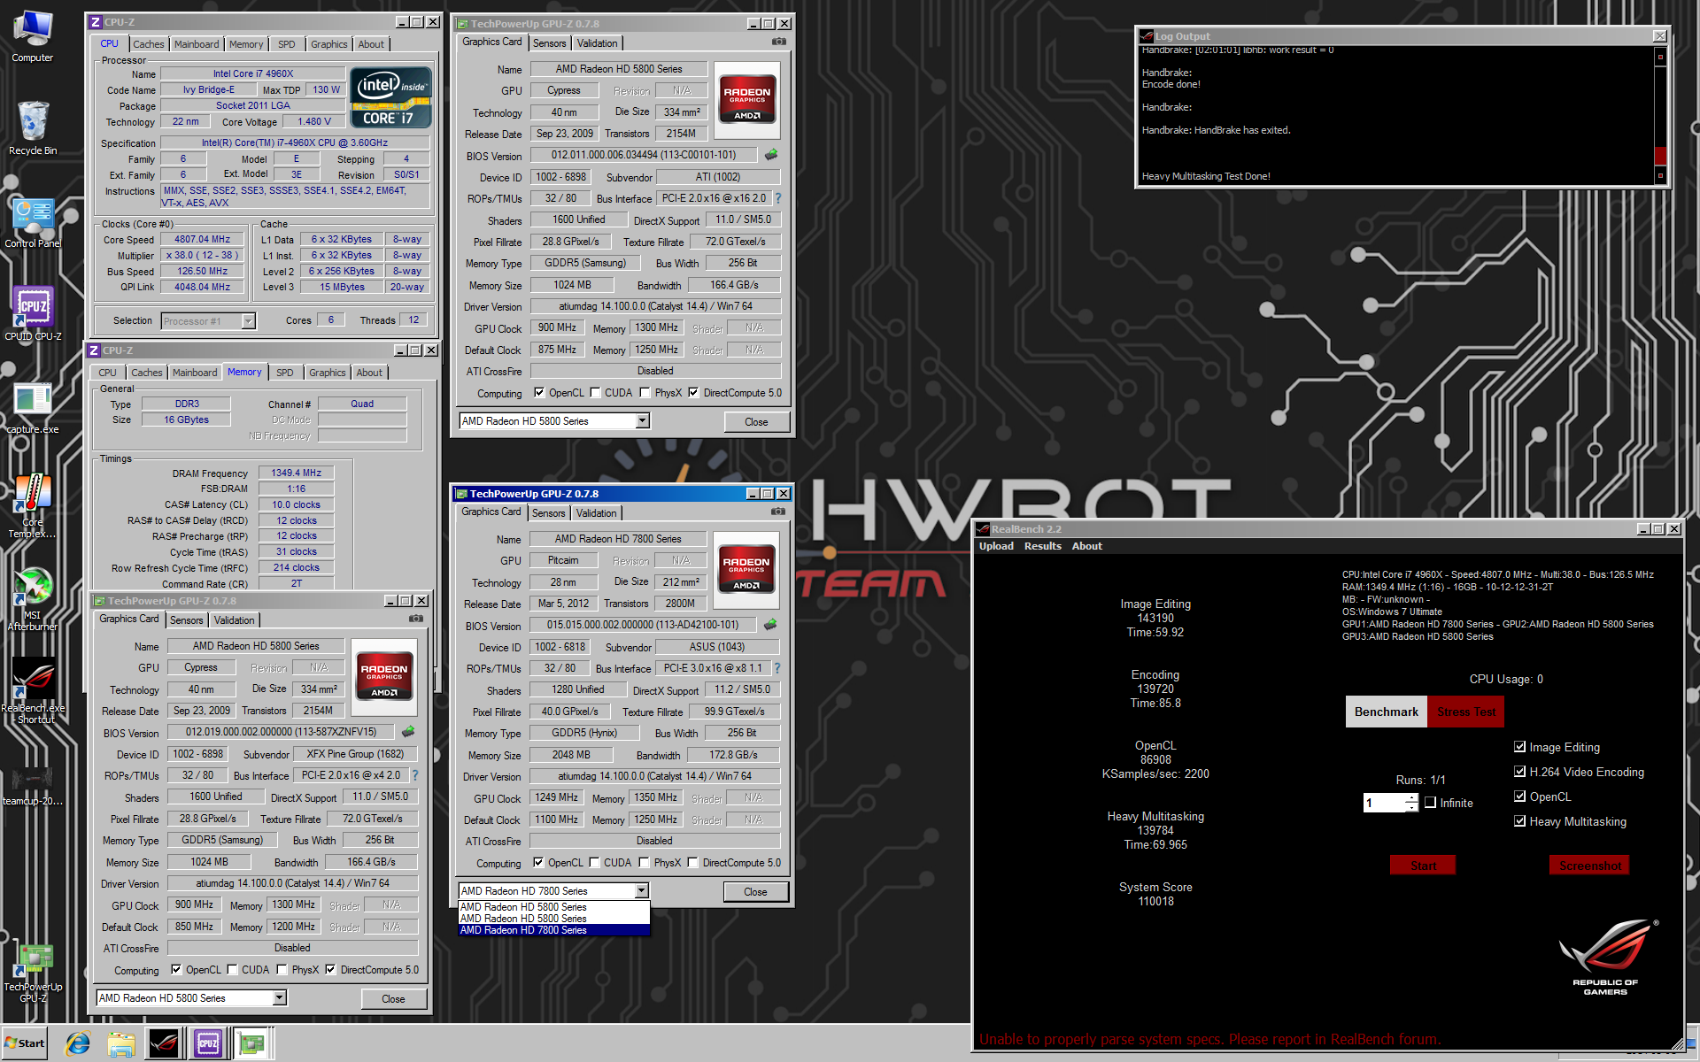The image size is (1700, 1062).
Task: Toggle PhysX checkbox in HD 7800 GPU-Z window
Action: [645, 863]
